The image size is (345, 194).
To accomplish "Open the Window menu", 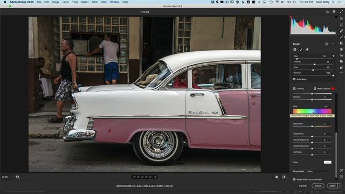I will [114, 2].
